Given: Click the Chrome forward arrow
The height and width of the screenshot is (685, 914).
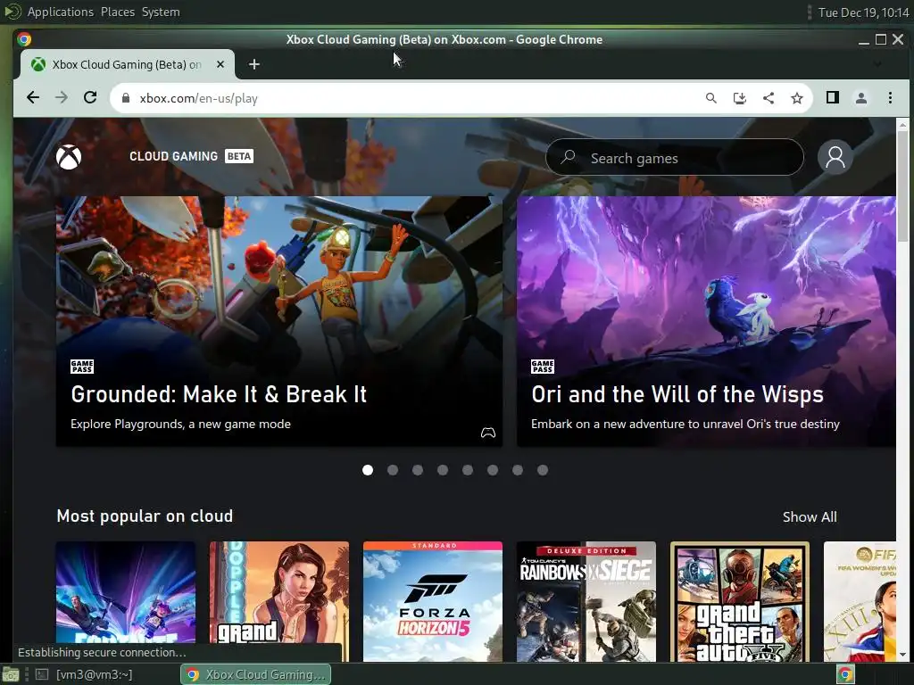Looking at the screenshot, I should [62, 98].
